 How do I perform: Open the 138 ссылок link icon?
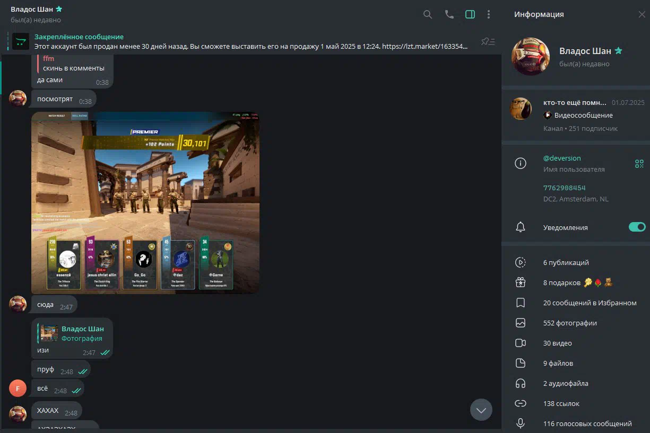pos(521,403)
